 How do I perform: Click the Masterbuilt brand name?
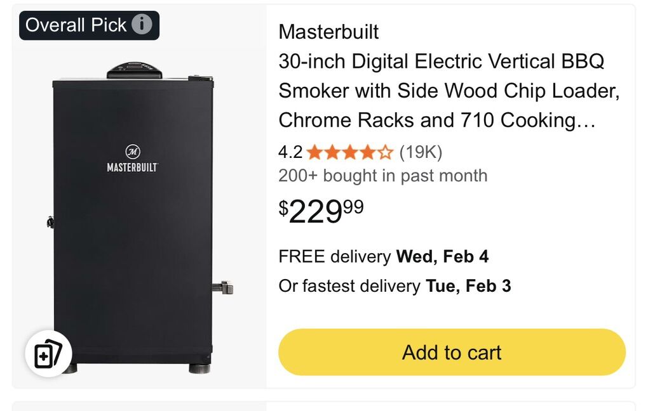(x=328, y=32)
